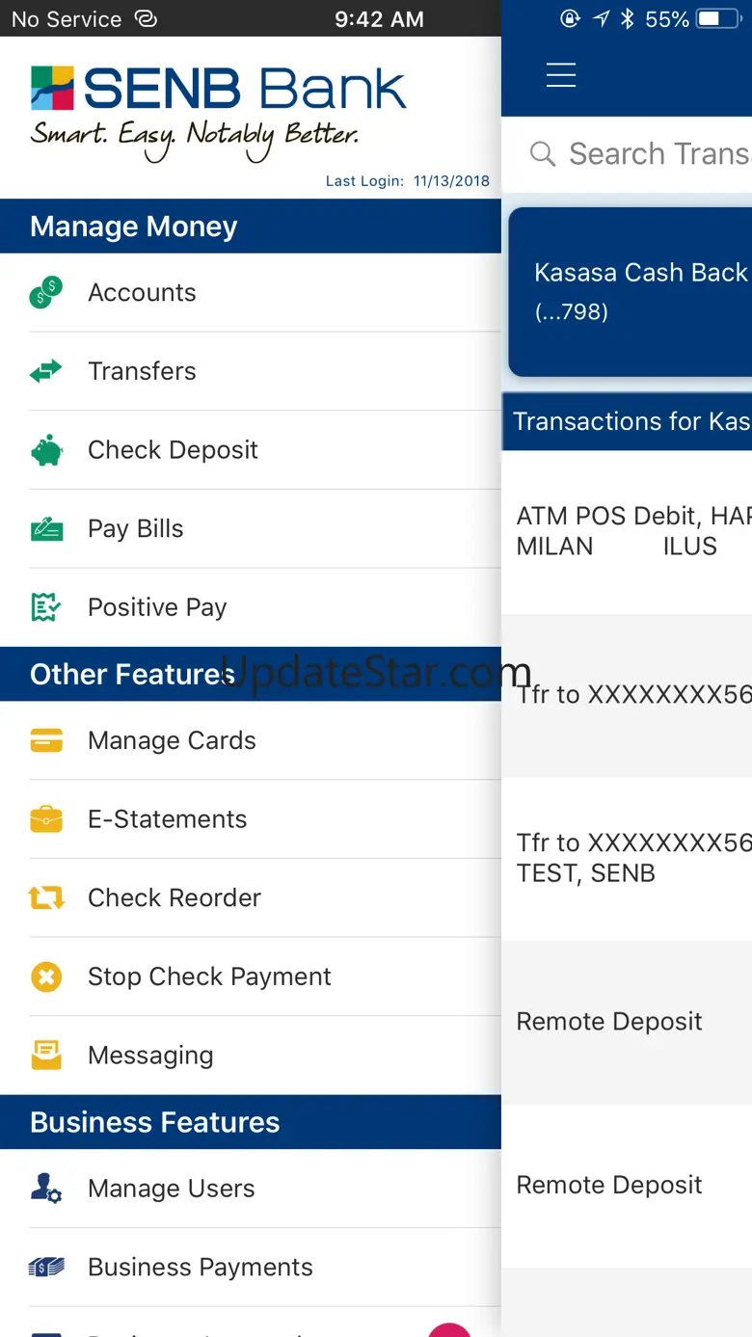Screen dimensions: 752x1337
Task: Tap the Stop Check Payment X icon
Action: (46, 976)
